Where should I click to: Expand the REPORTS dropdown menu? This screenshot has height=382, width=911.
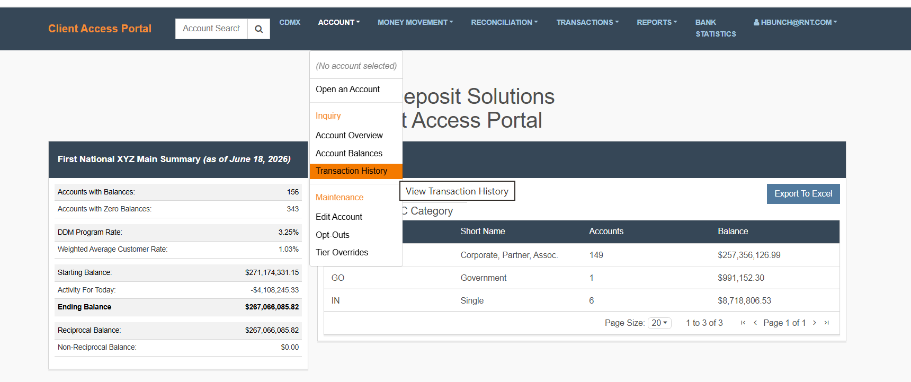pos(657,22)
